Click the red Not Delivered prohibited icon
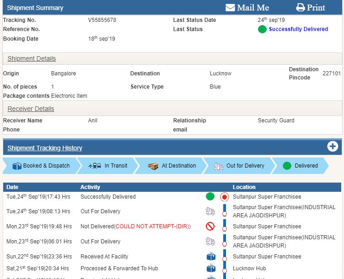This screenshot has height=279, width=344. 210,226
